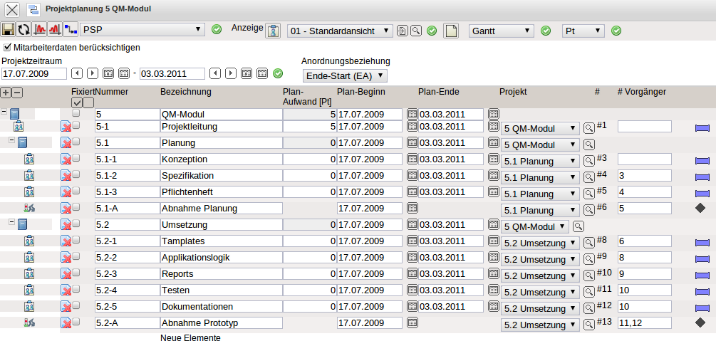The image size is (716, 341).
Task: Open the network dependency diagram icon
Action: [71, 30]
